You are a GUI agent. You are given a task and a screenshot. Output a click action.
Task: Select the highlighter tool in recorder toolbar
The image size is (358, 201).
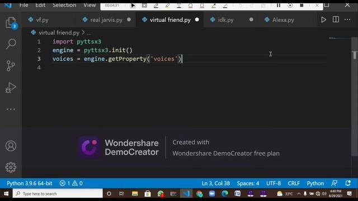coord(167,6)
